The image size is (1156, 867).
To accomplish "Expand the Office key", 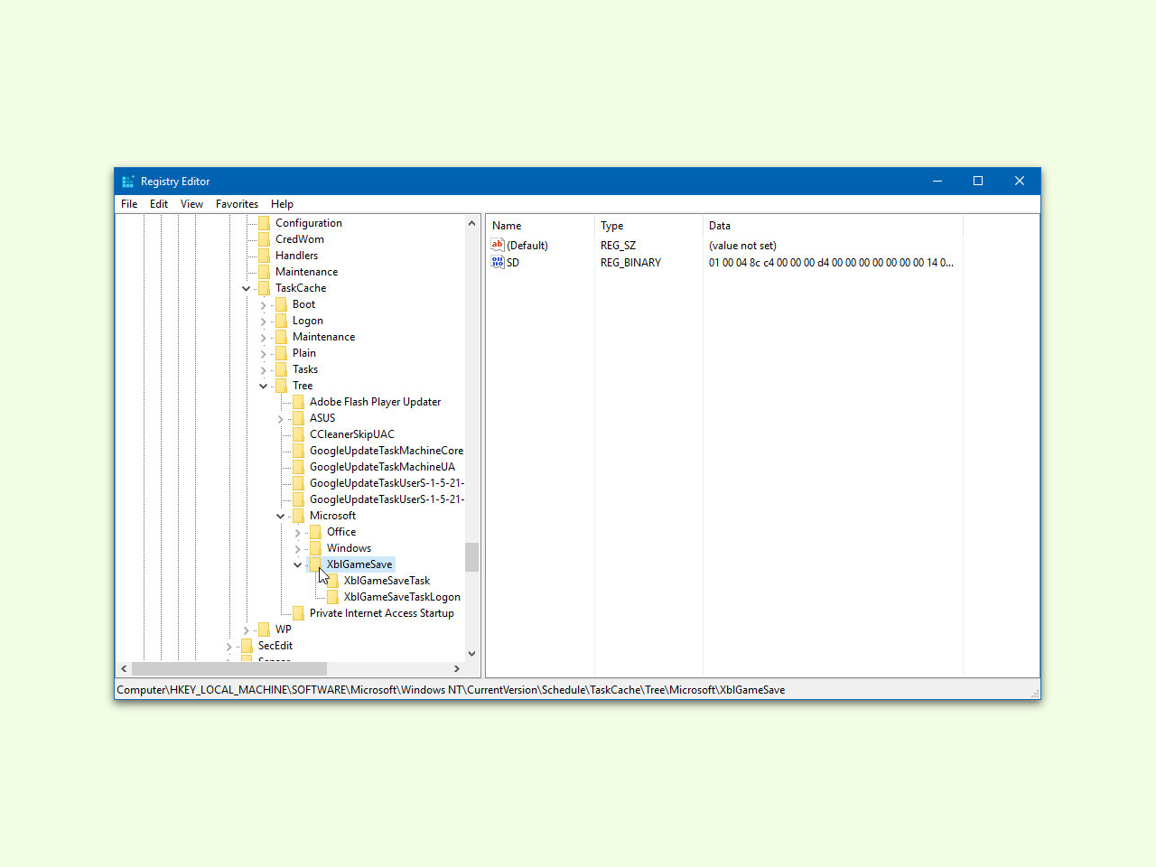I will (x=297, y=533).
